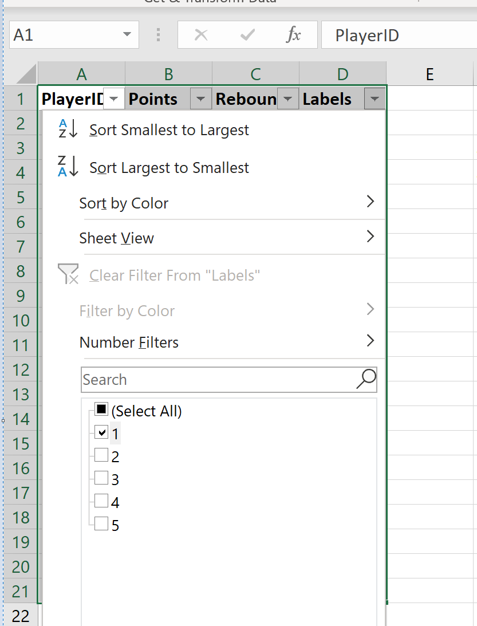Toggle the (Select All) checkbox
The image size is (477, 626).
point(101,410)
